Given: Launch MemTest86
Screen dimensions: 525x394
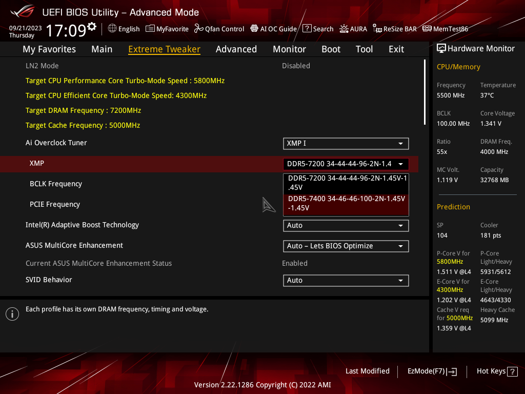Looking at the screenshot, I should coord(445,29).
